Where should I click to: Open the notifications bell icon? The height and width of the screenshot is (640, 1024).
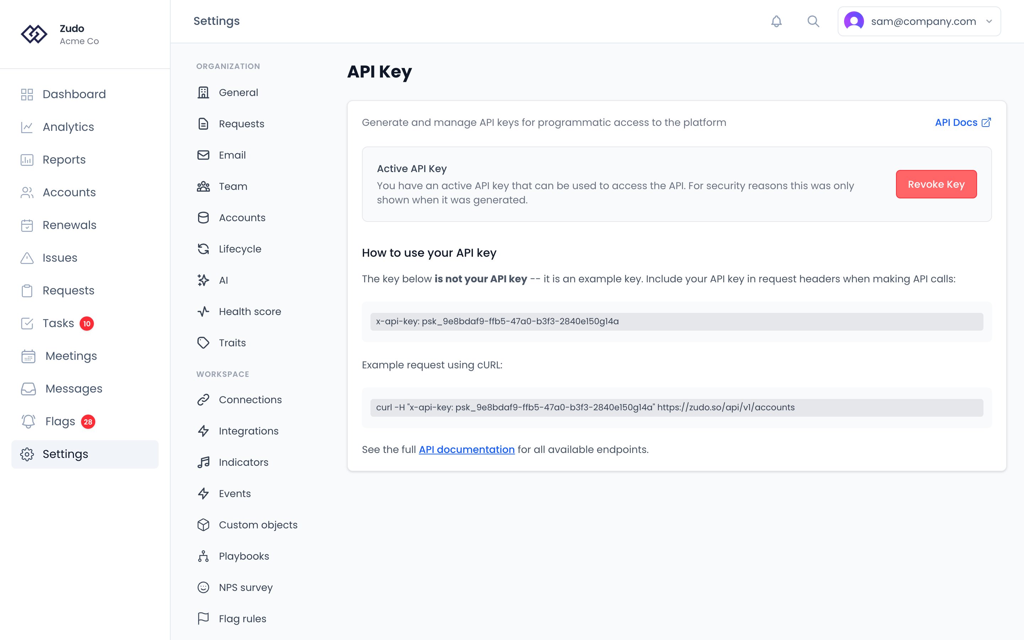point(776,21)
